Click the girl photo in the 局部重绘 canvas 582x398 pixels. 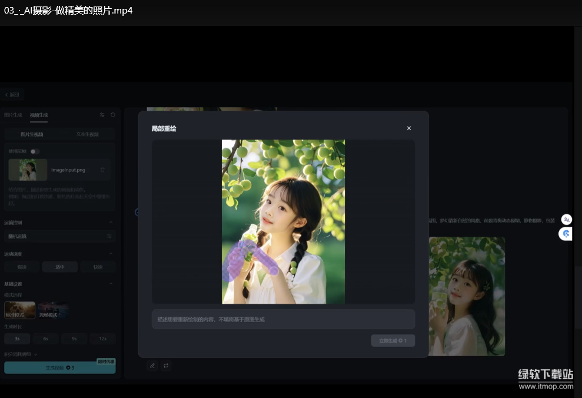pyautogui.click(x=283, y=221)
